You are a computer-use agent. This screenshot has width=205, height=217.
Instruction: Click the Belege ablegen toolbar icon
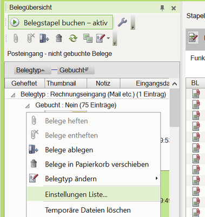tap(44, 39)
